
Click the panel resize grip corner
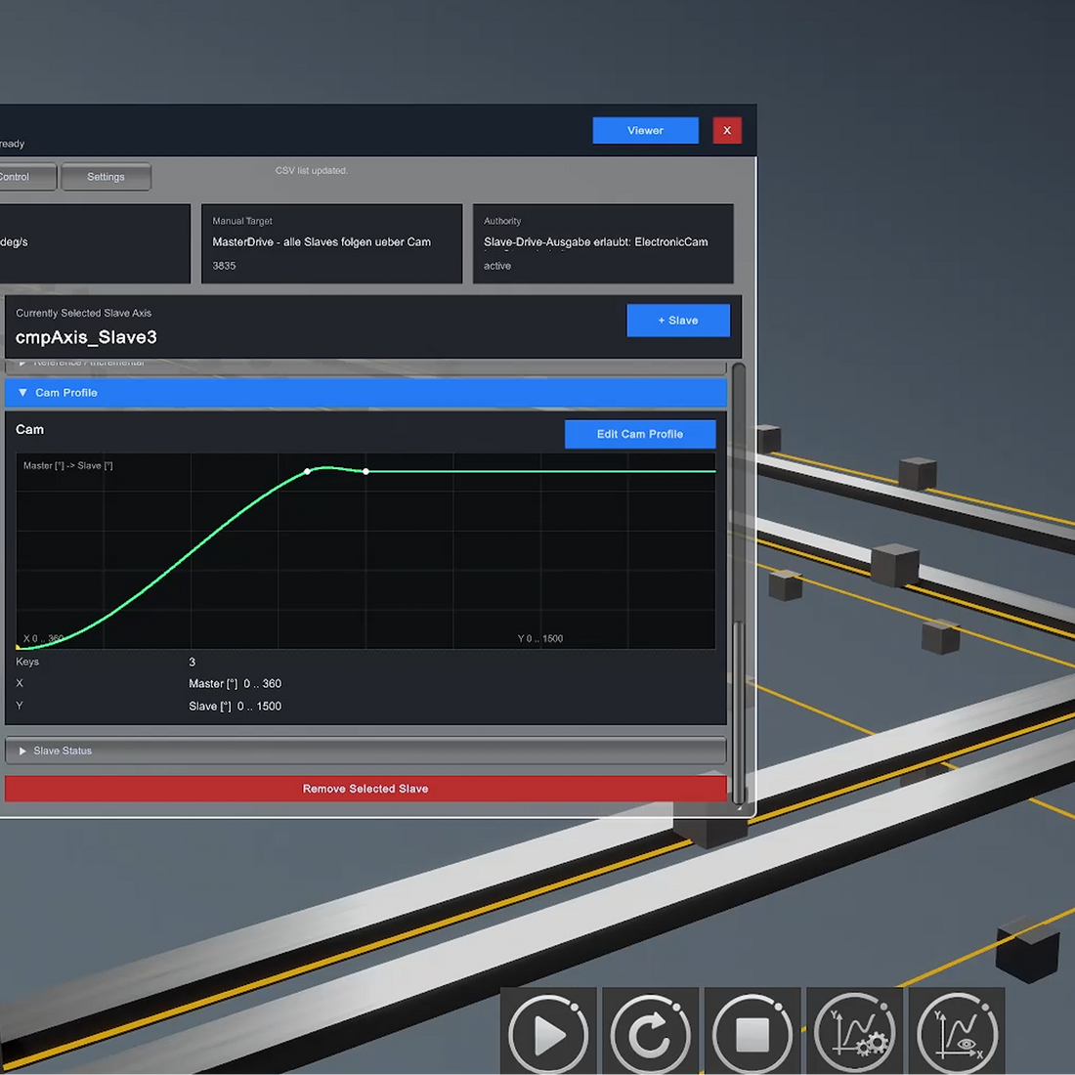[x=739, y=807]
